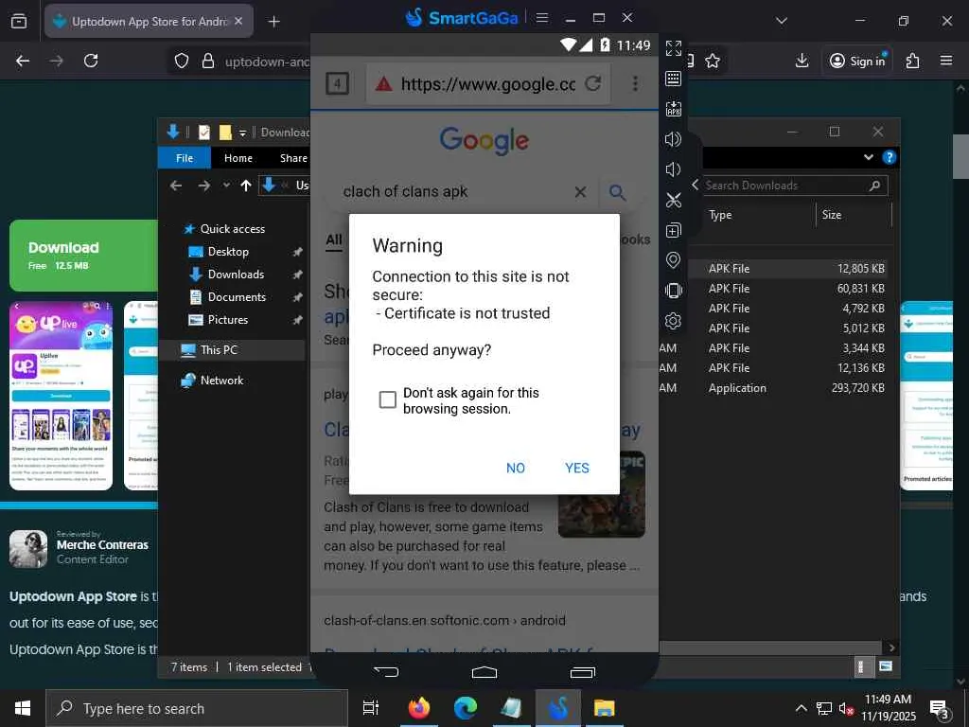Tap the Android home navigation button
This screenshot has height=727, width=969.
484,672
